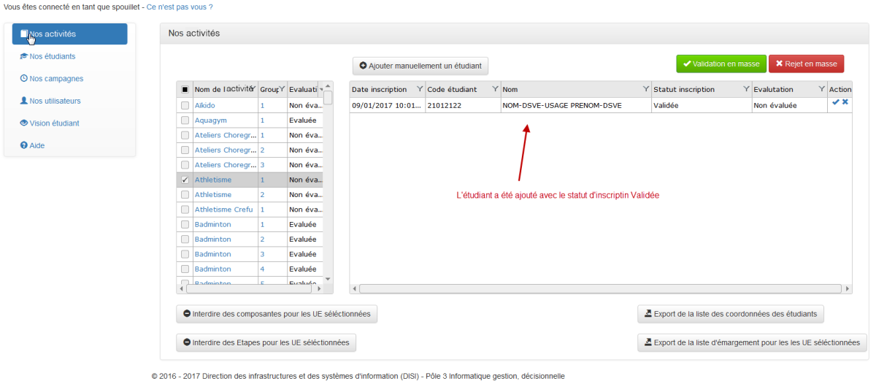Check the Aïkido activity checkbox
The image size is (876, 384).
(x=185, y=106)
